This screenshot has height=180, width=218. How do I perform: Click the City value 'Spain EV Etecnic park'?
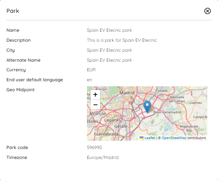pyautogui.click(x=109, y=50)
